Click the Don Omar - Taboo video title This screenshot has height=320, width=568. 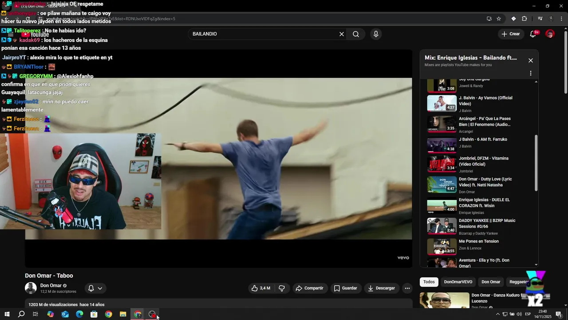point(49,276)
